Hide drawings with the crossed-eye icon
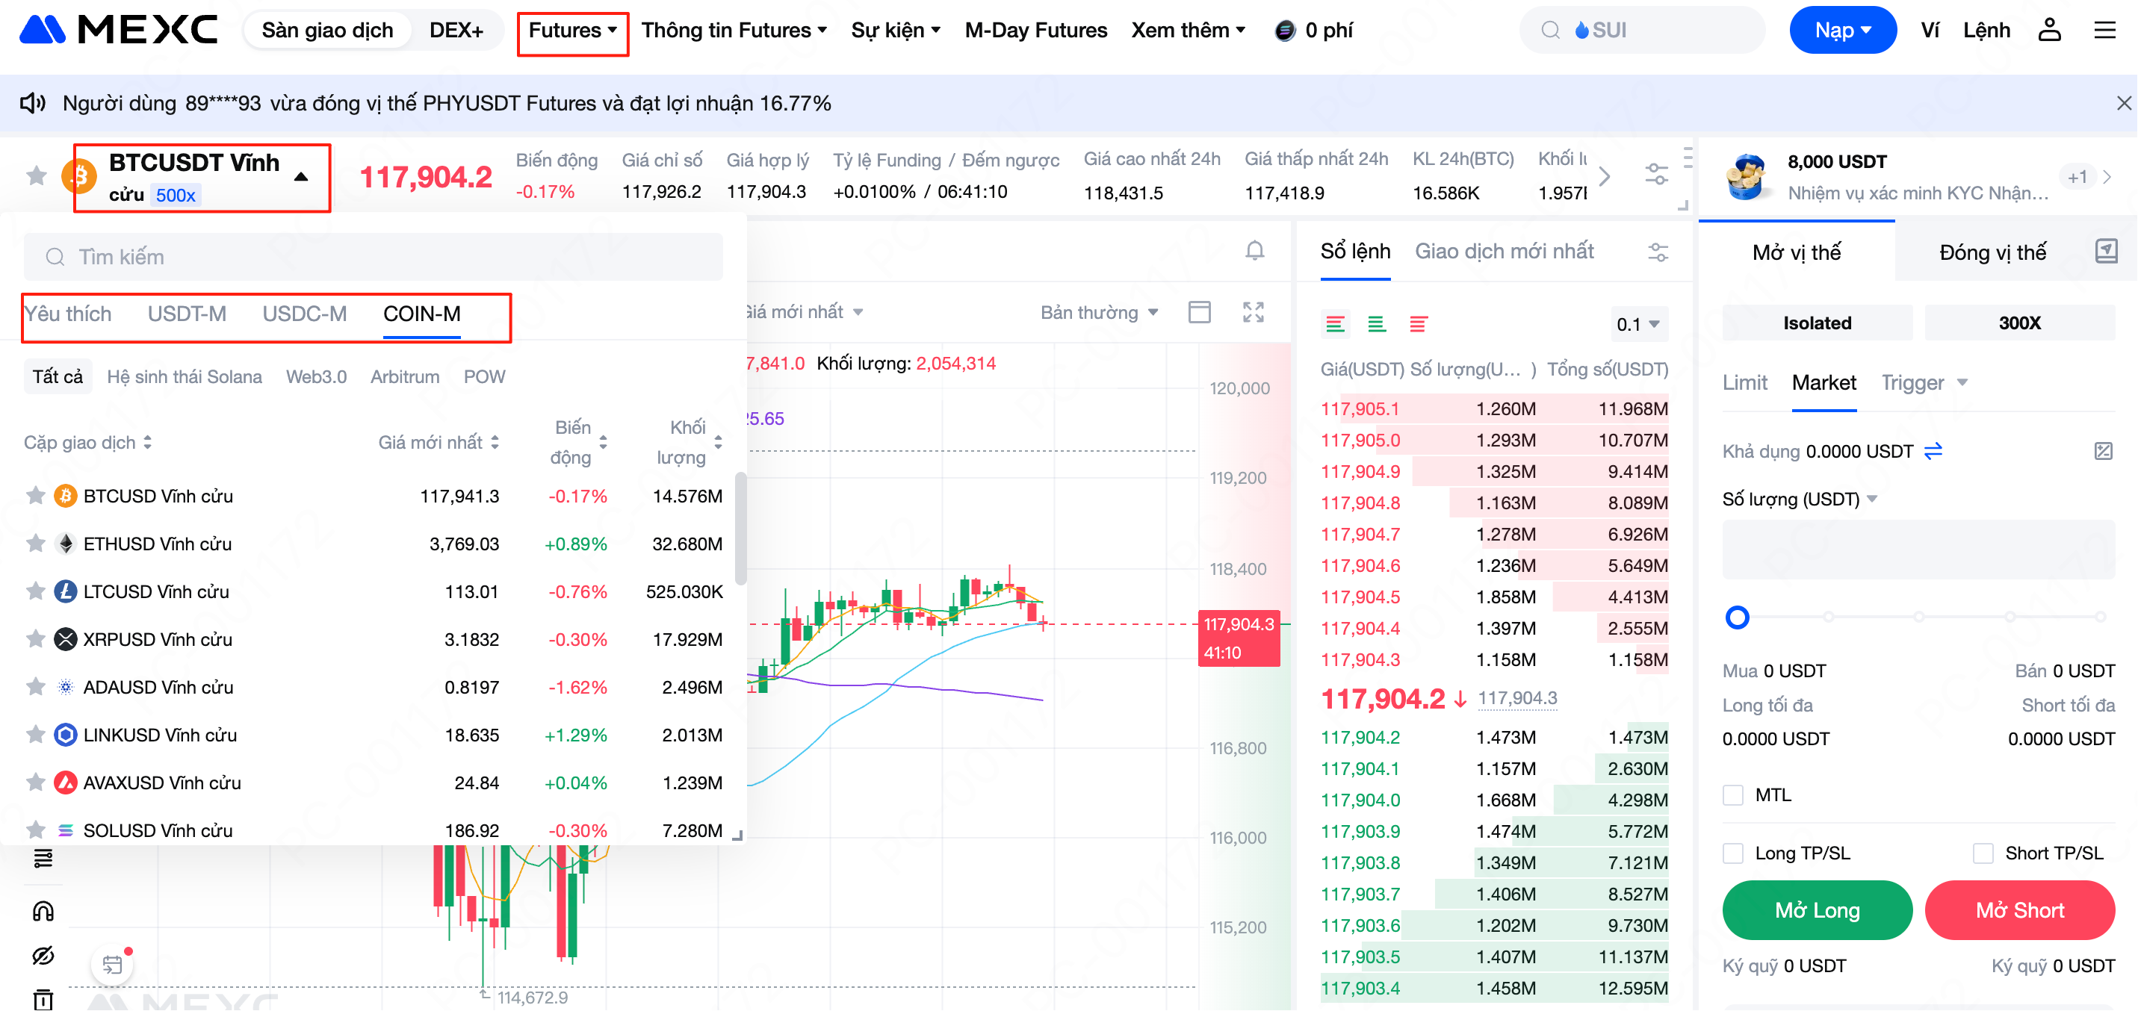The image size is (2138, 1011). [43, 956]
